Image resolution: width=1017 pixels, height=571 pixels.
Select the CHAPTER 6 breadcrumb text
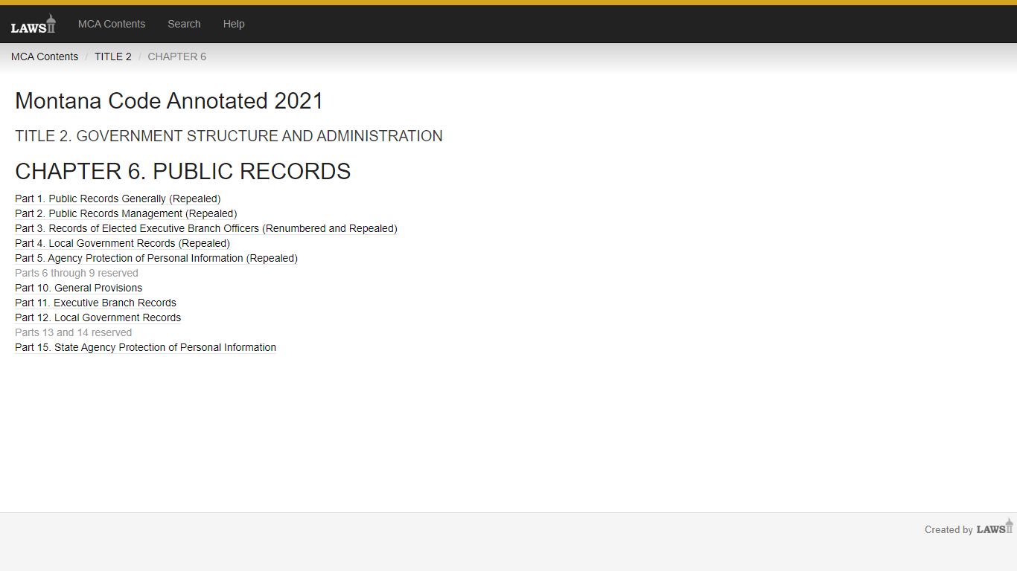pos(177,57)
